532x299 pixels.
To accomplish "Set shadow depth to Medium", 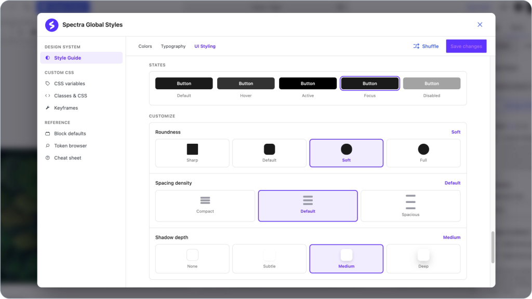I will [347, 259].
